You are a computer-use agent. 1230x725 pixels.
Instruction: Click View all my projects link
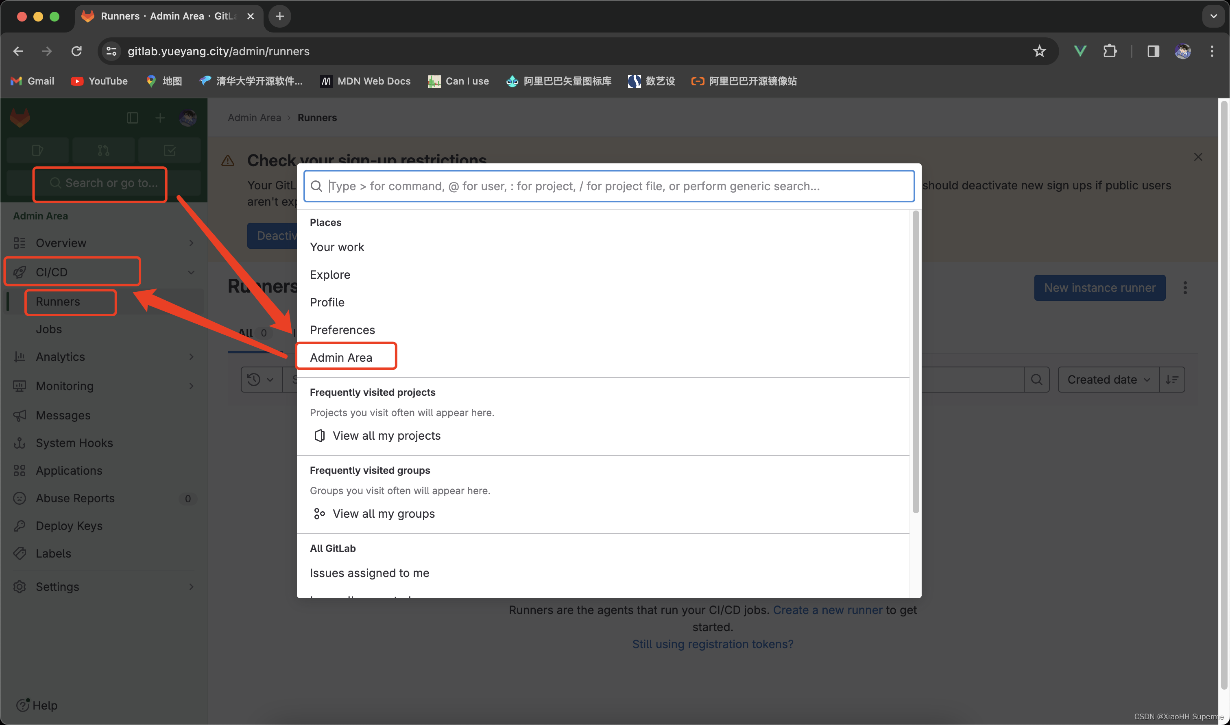click(386, 435)
